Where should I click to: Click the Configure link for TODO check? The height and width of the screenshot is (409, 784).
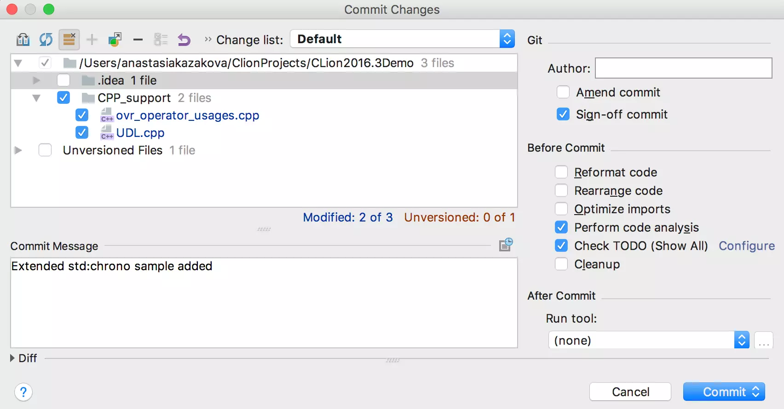click(746, 246)
